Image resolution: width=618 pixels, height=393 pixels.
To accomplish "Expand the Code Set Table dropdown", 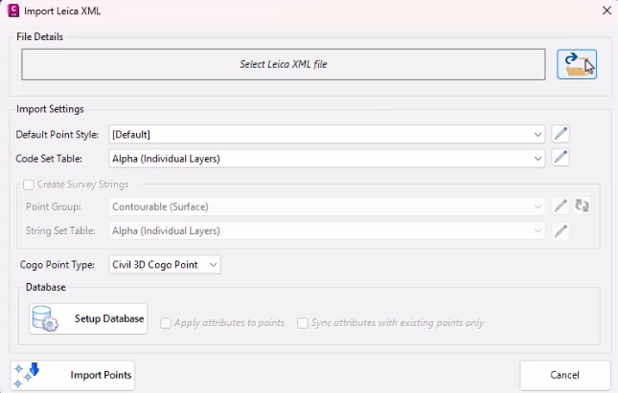I will tap(327, 159).
